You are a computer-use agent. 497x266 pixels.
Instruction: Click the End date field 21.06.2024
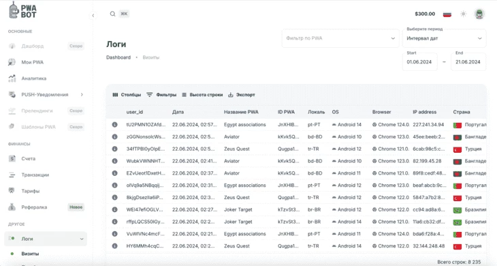(x=468, y=62)
